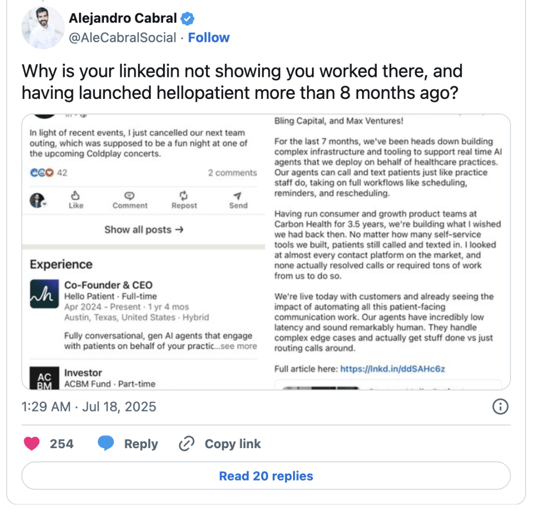Click Alejandro Cabral's profile picture
Screen dimensions: 535x513
43,28
